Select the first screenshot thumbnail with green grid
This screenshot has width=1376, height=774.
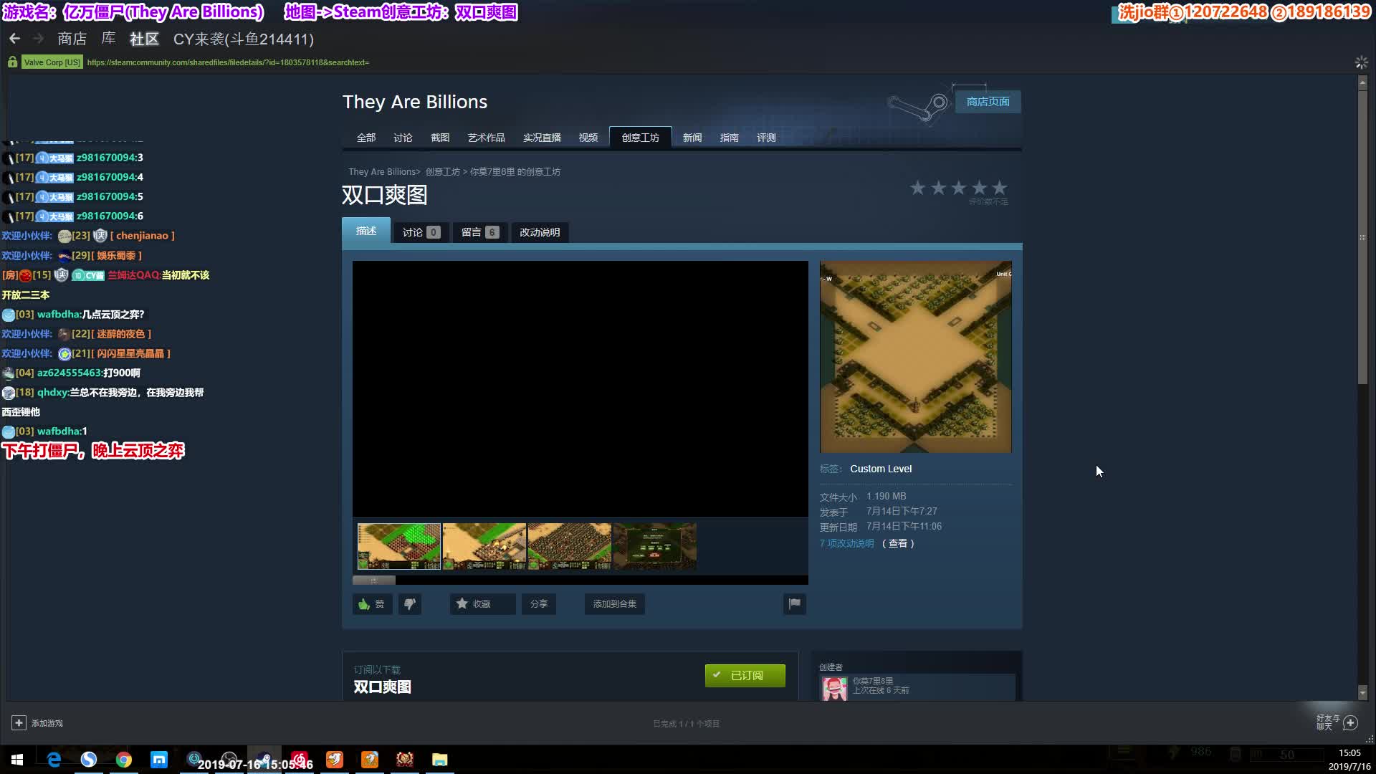399,546
